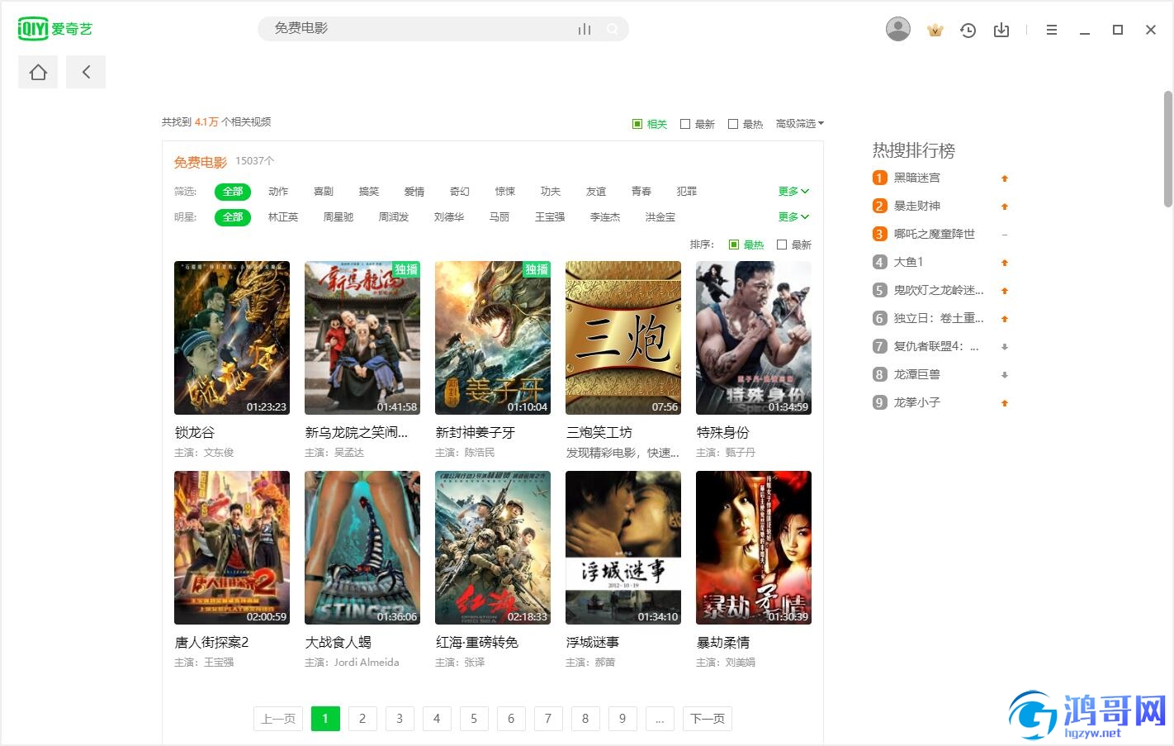This screenshot has height=746, width=1174.
Task: Select the 爱情 genre filter
Action: pos(414,192)
